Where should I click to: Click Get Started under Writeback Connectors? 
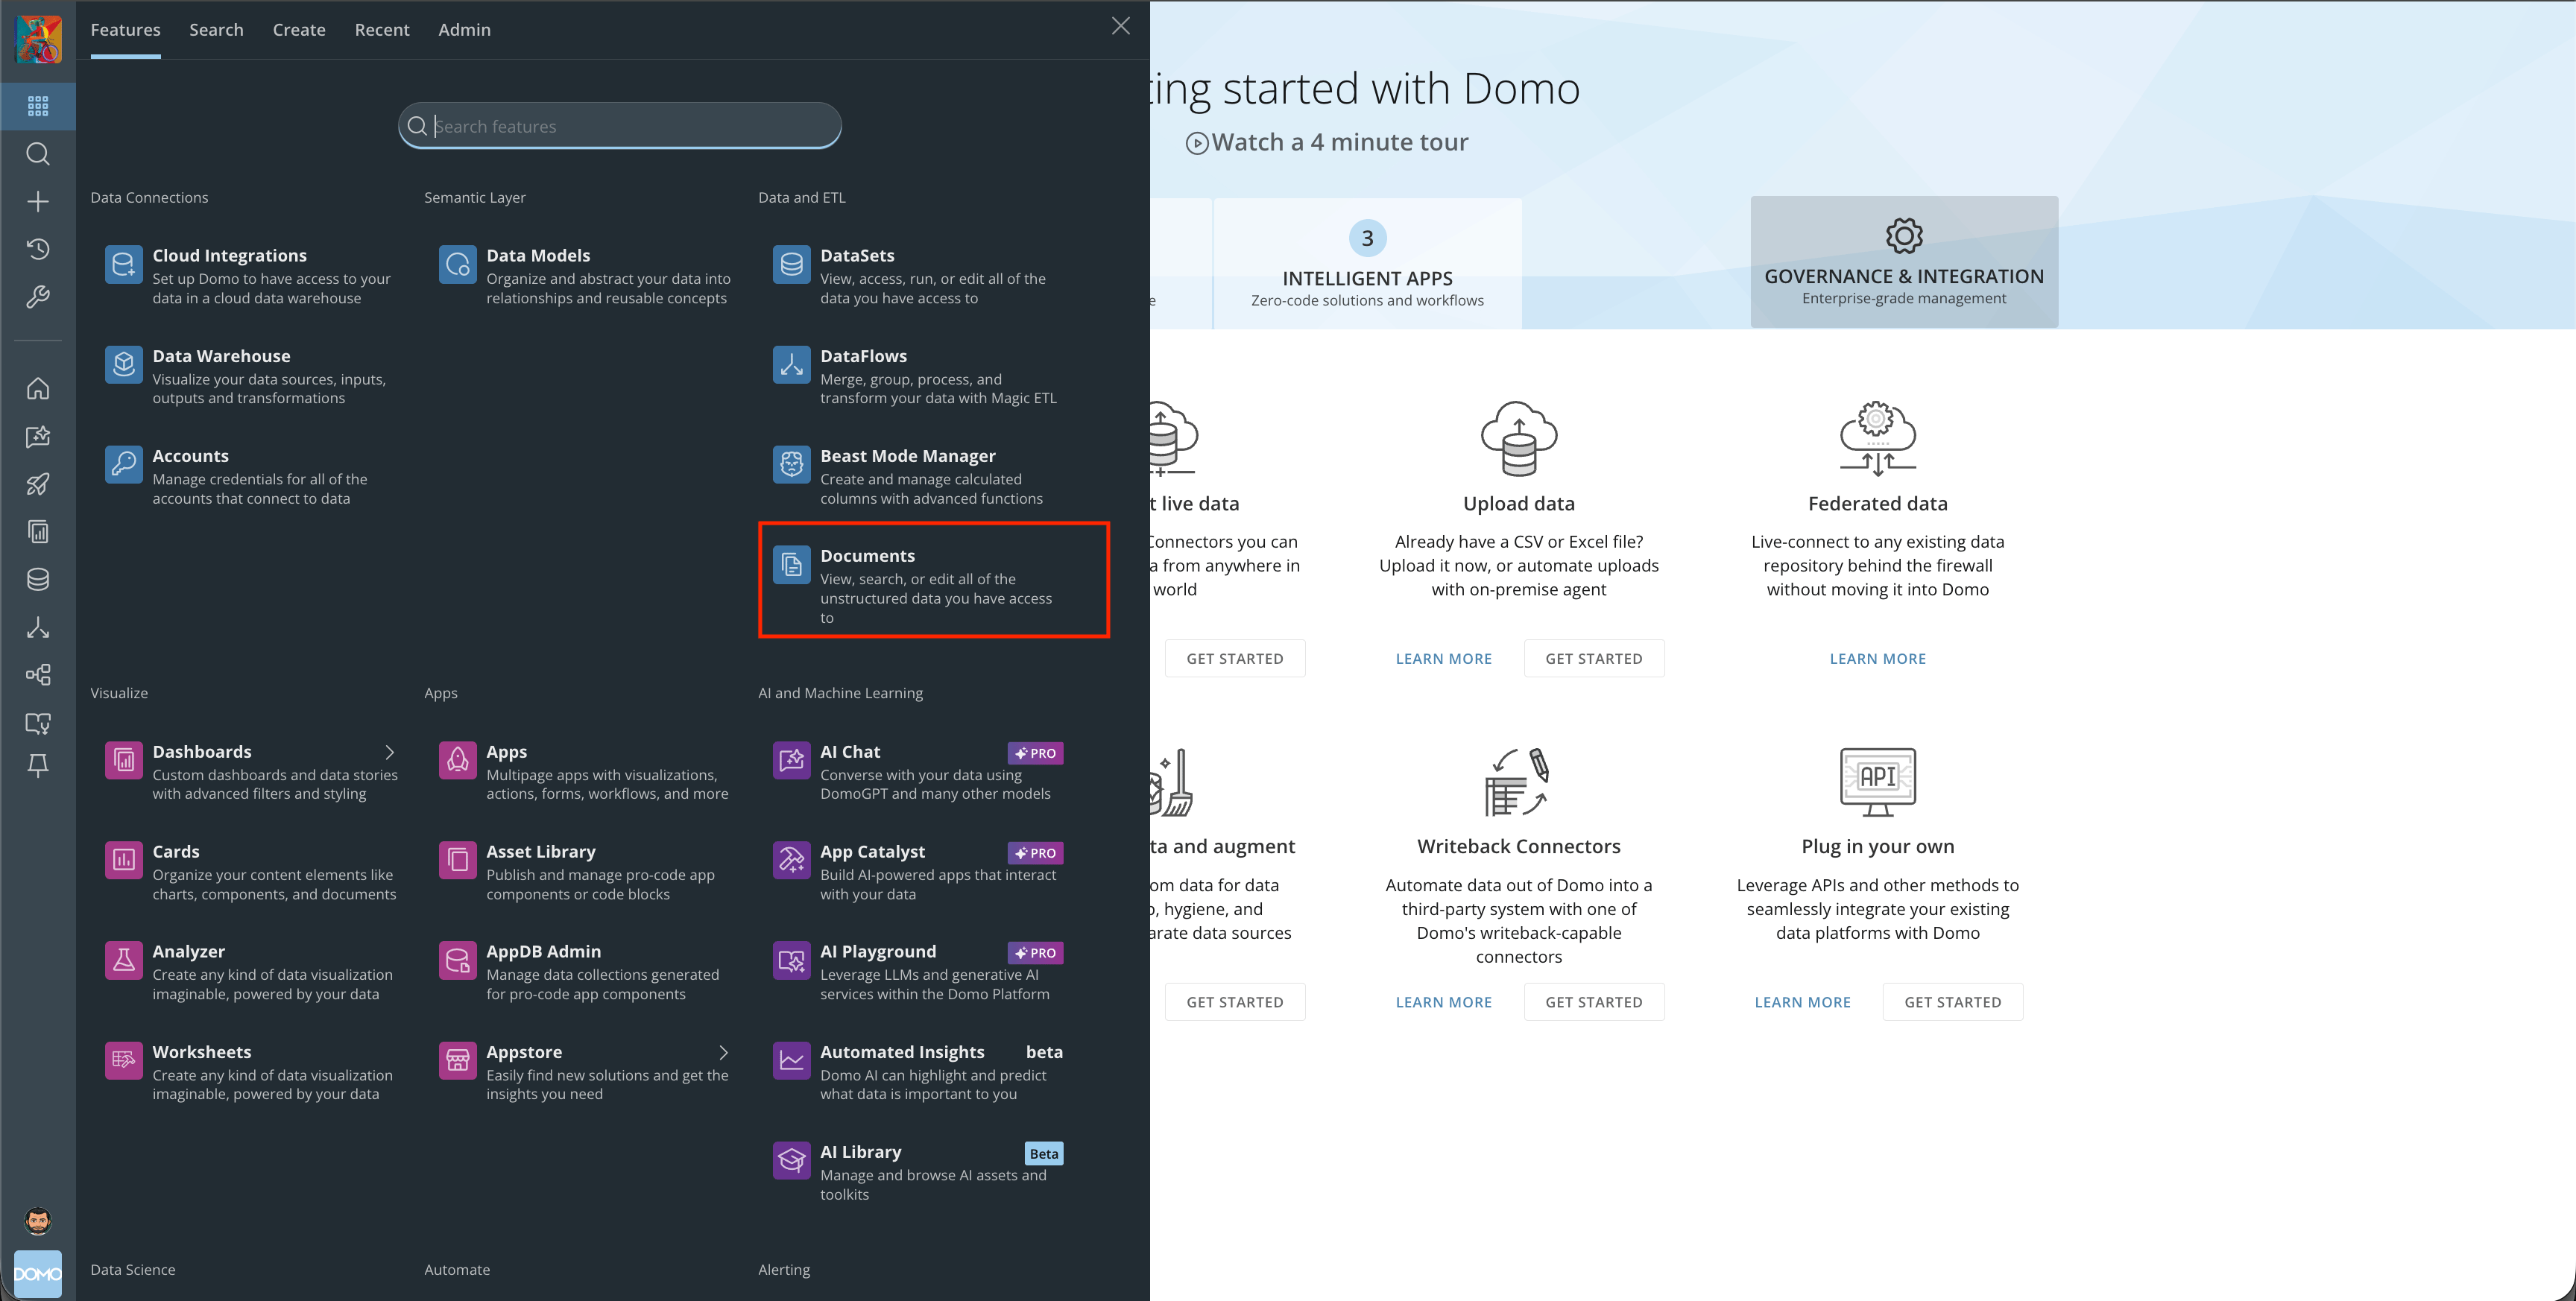click(1594, 1002)
